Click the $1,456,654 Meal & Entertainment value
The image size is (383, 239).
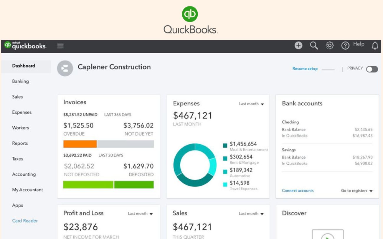pyautogui.click(x=243, y=144)
